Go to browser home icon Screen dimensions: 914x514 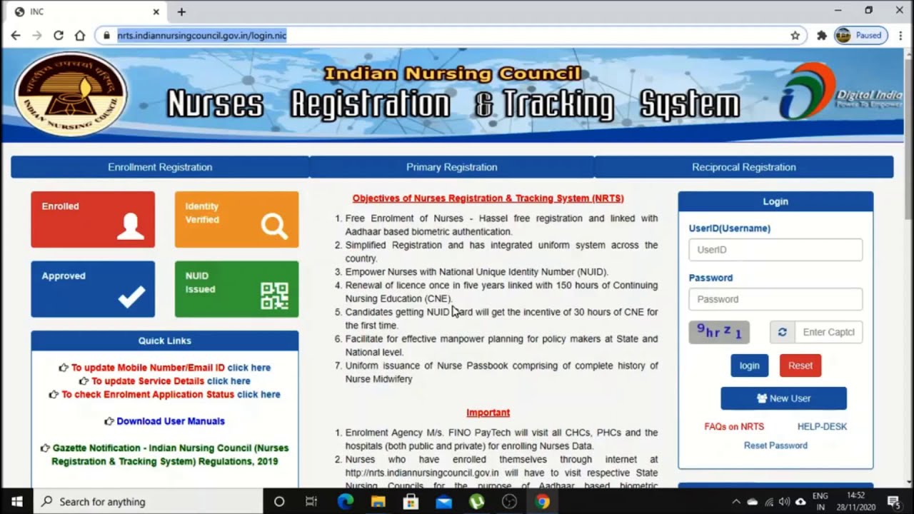click(x=80, y=35)
